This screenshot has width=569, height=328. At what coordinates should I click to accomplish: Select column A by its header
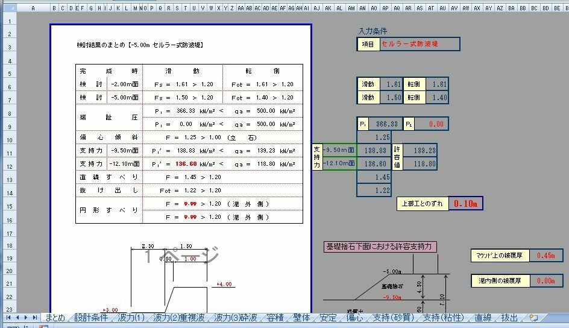pos(33,8)
